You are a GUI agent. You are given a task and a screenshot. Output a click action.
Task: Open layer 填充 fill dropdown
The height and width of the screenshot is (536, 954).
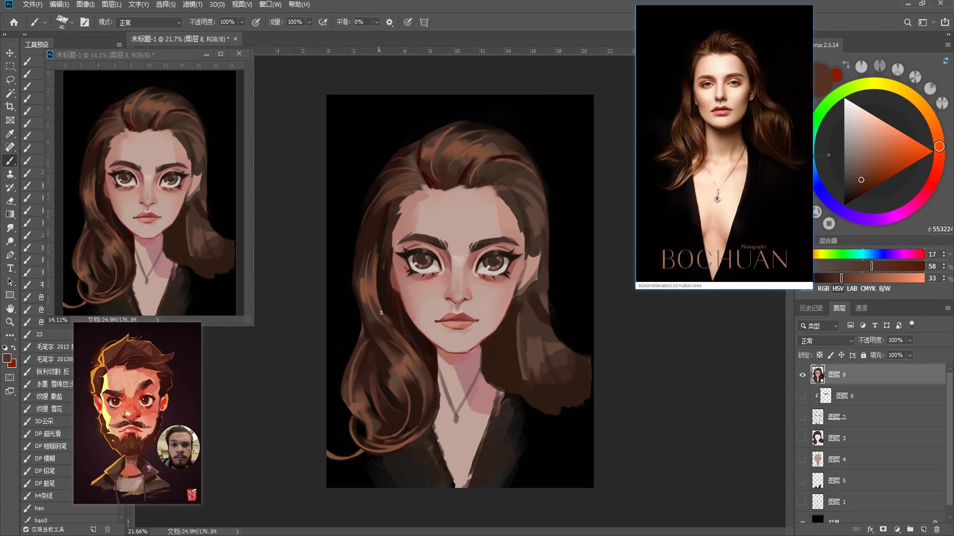tap(910, 355)
